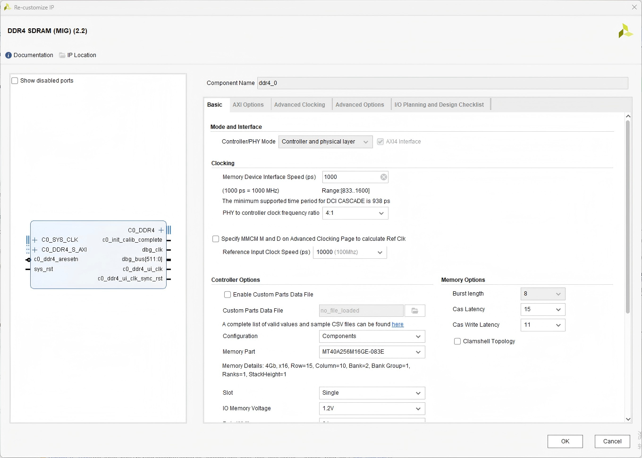Open the Documentation info icon
642x458 pixels.
[8, 55]
